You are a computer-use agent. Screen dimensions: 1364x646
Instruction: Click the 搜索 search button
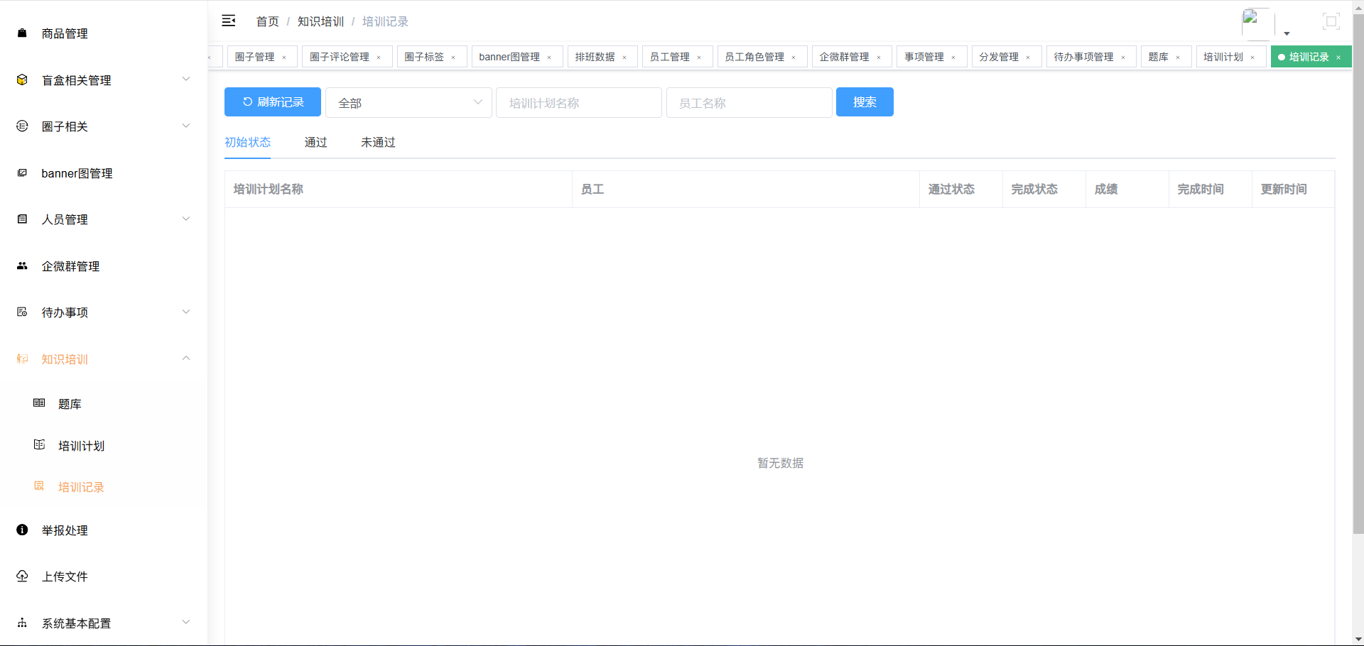(x=864, y=102)
